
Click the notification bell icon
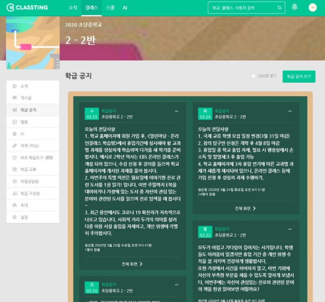click(295, 7)
